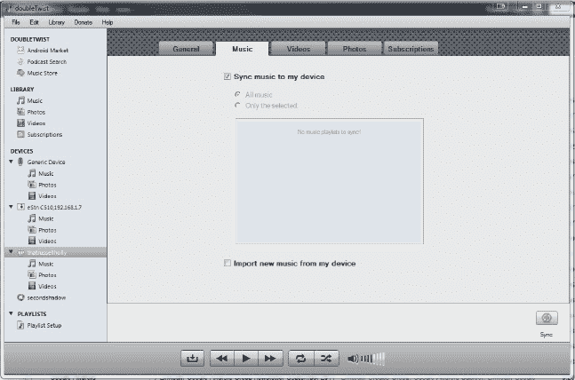Select Only the selected radio option
The height and width of the screenshot is (380, 575).
click(x=237, y=106)
